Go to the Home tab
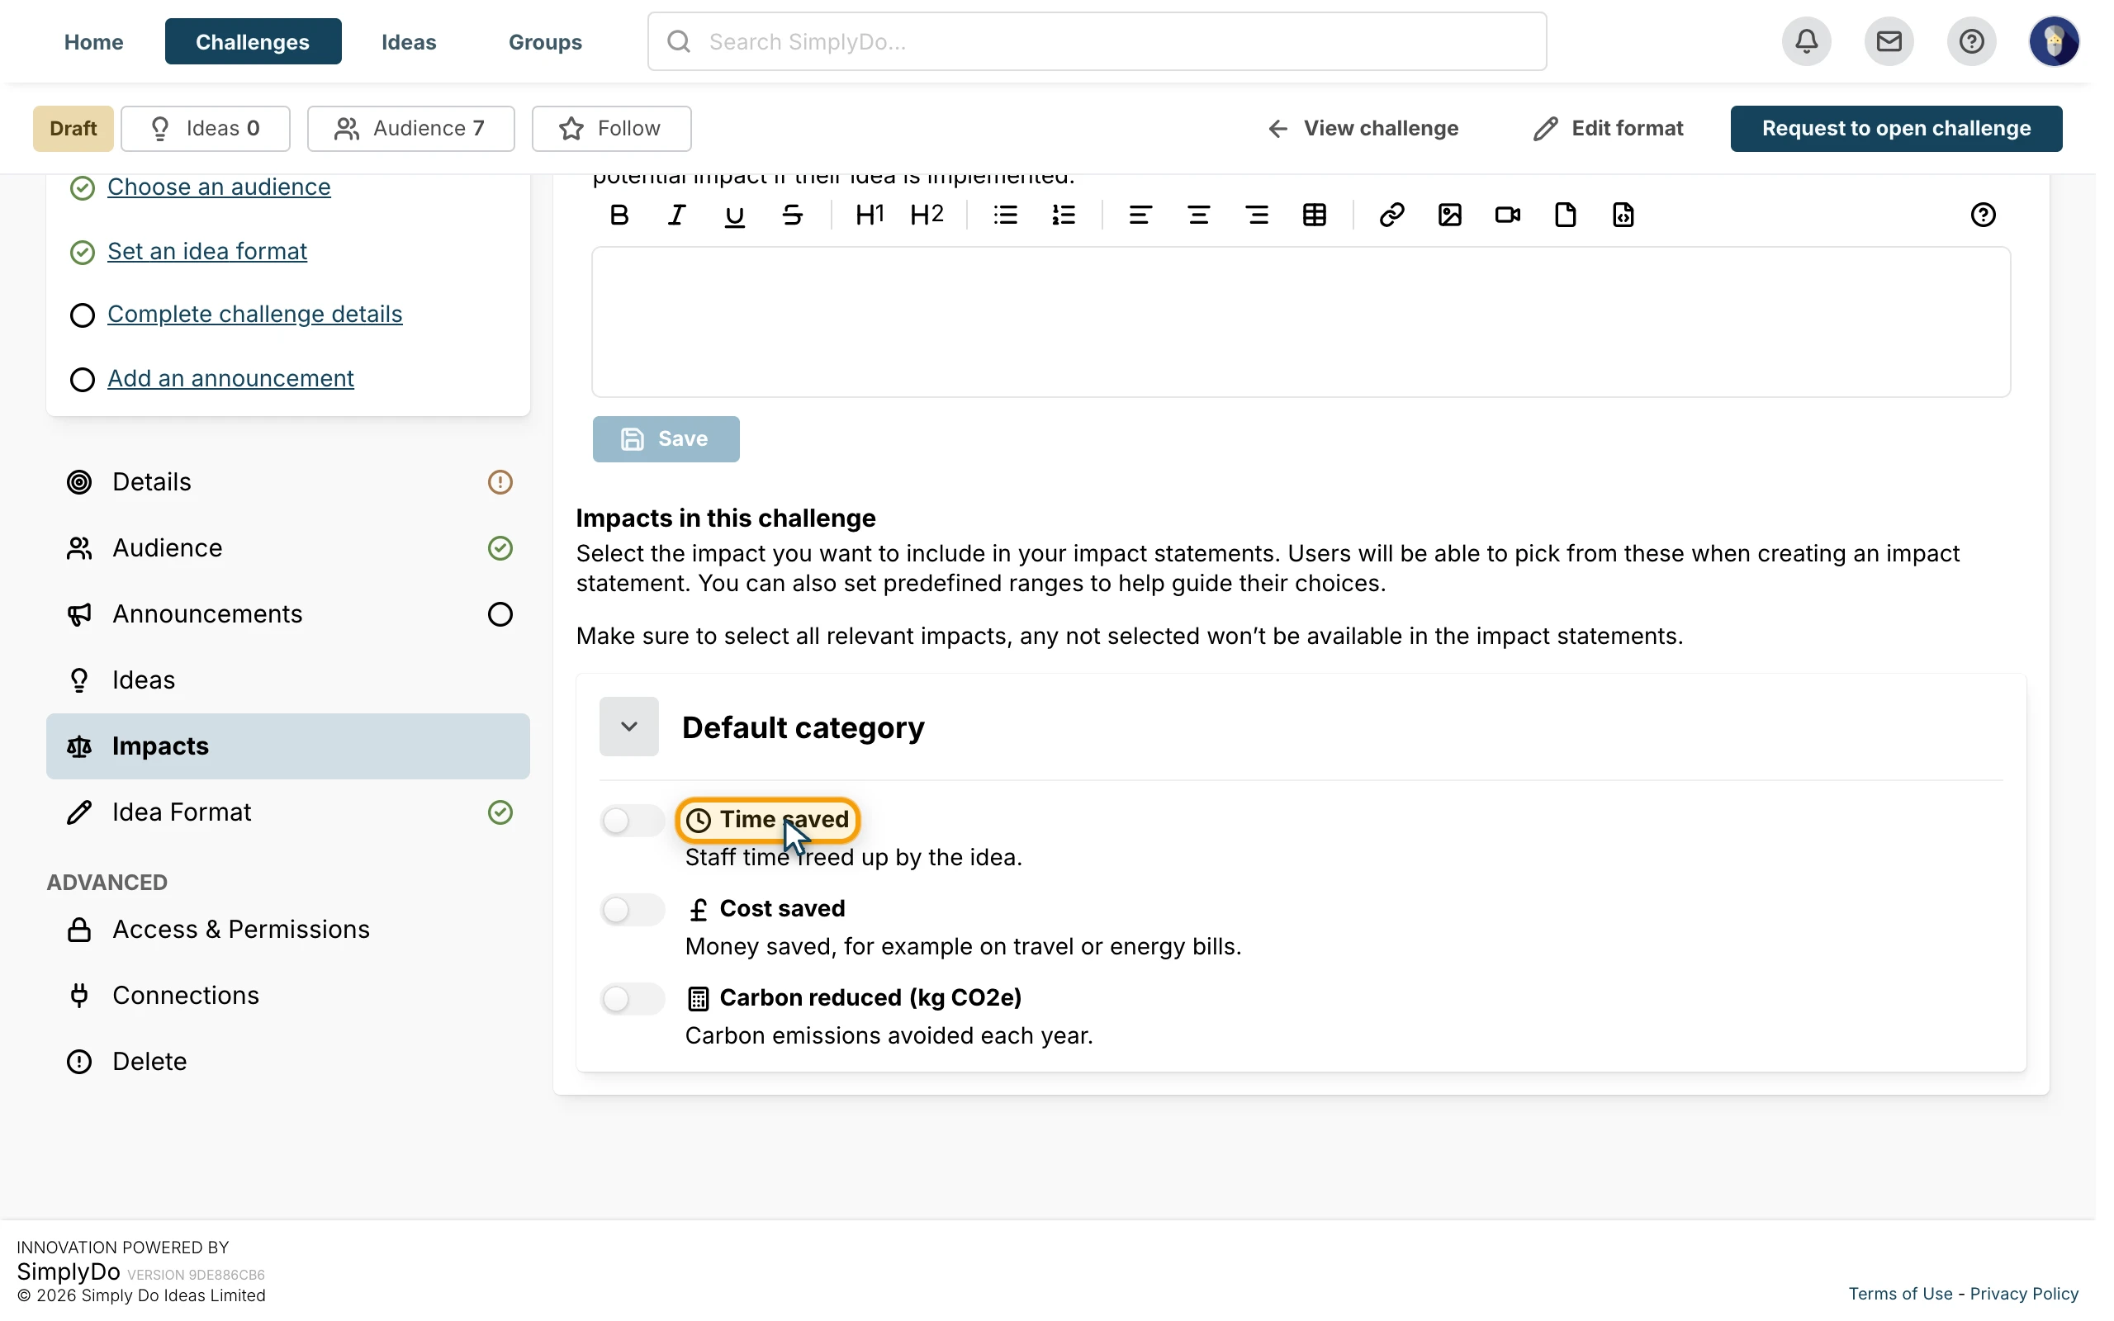Image resolution: width=2114 pixels, height=1321 pixels. (x=93, y=41)
